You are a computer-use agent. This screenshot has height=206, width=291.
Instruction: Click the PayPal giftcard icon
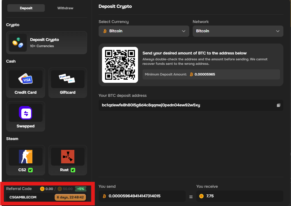click(x=68, y=79)
